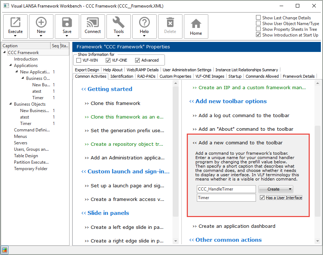Click the New plus icon
Screen dimensions: 323x255
tap(41, 23)
